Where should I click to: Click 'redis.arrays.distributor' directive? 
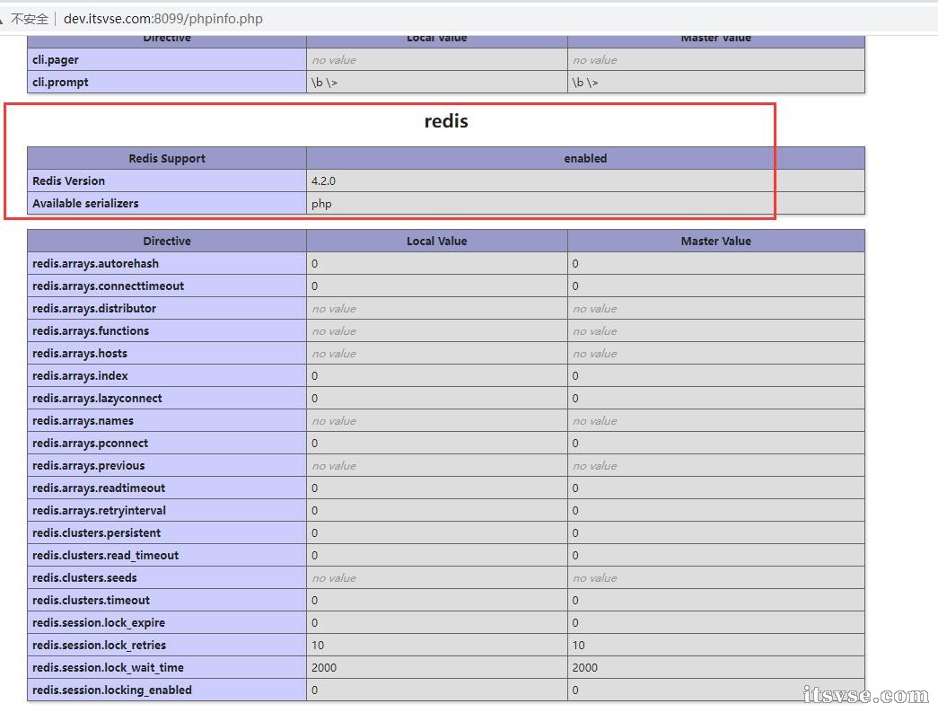coord(167,308)
